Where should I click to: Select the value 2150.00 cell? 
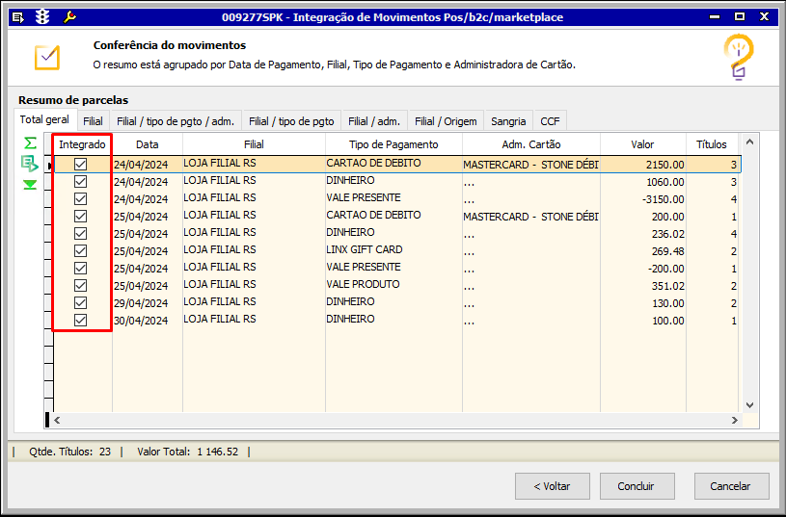point(642,165)
